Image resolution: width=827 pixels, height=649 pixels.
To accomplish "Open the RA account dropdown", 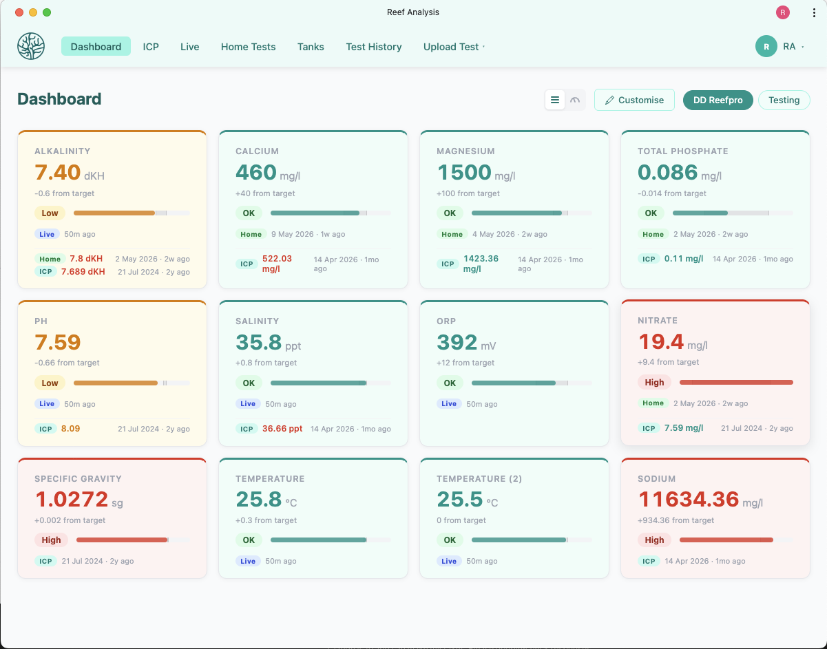I will click(780, 46).
